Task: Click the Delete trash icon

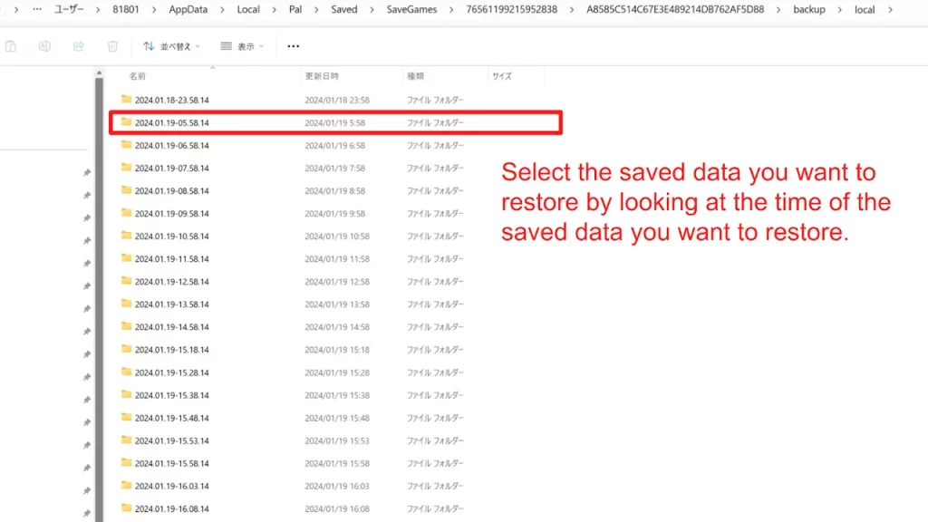Action: [112, 46]
